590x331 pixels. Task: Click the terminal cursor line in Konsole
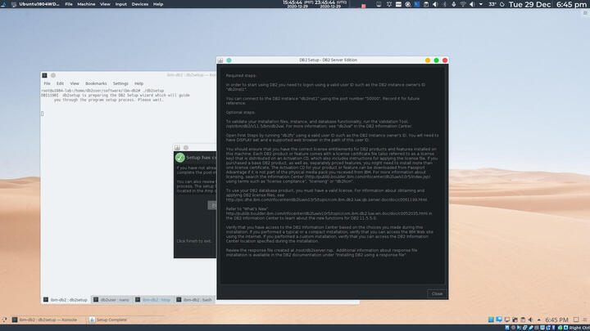tap(42, 114)
